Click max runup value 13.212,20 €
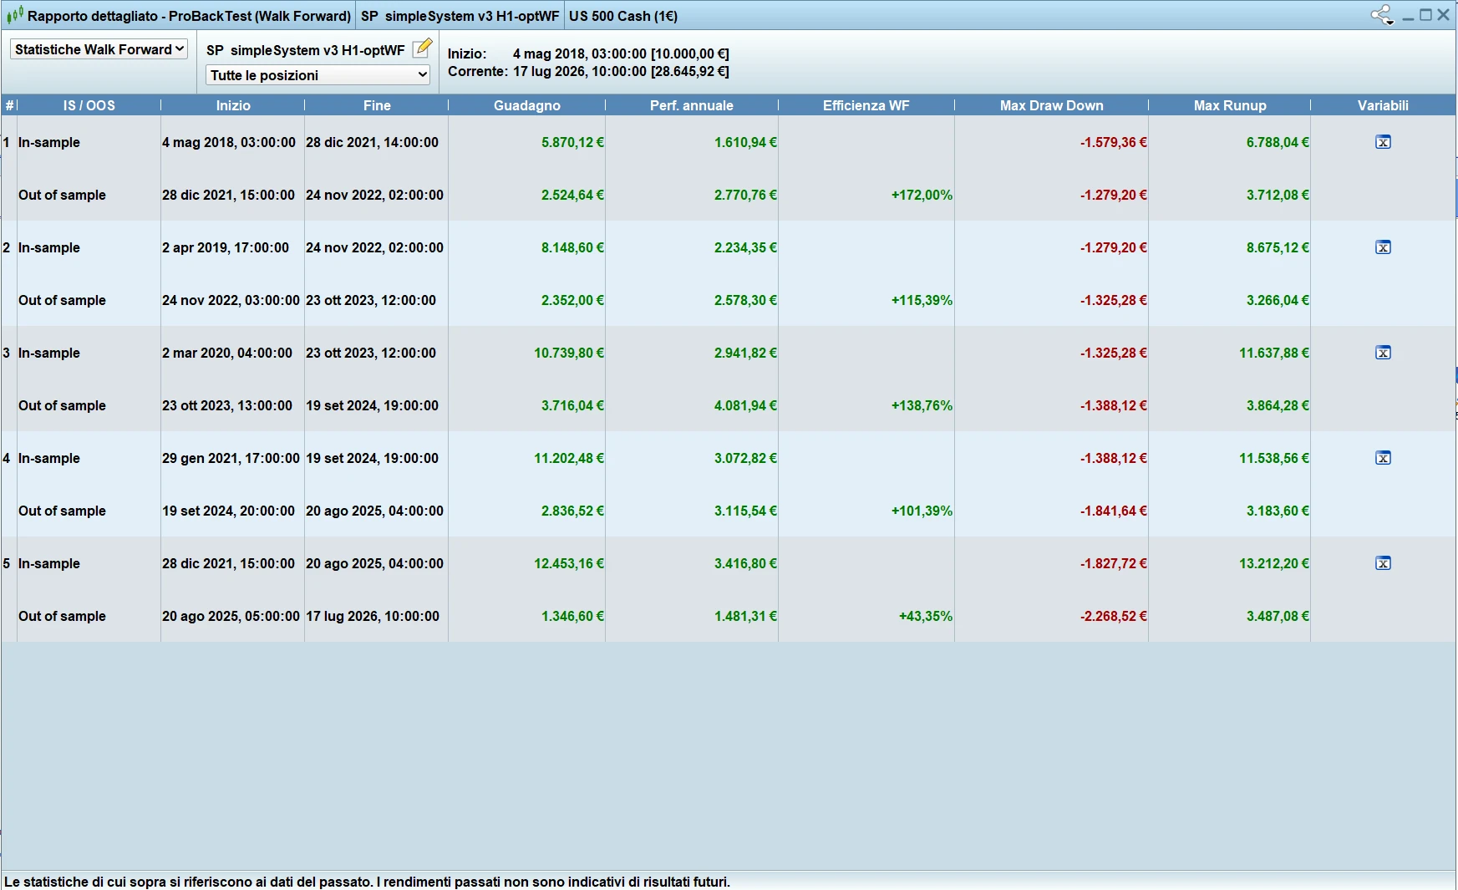The height and width of the screenshot is (890, 1458). coord(1274,563)
